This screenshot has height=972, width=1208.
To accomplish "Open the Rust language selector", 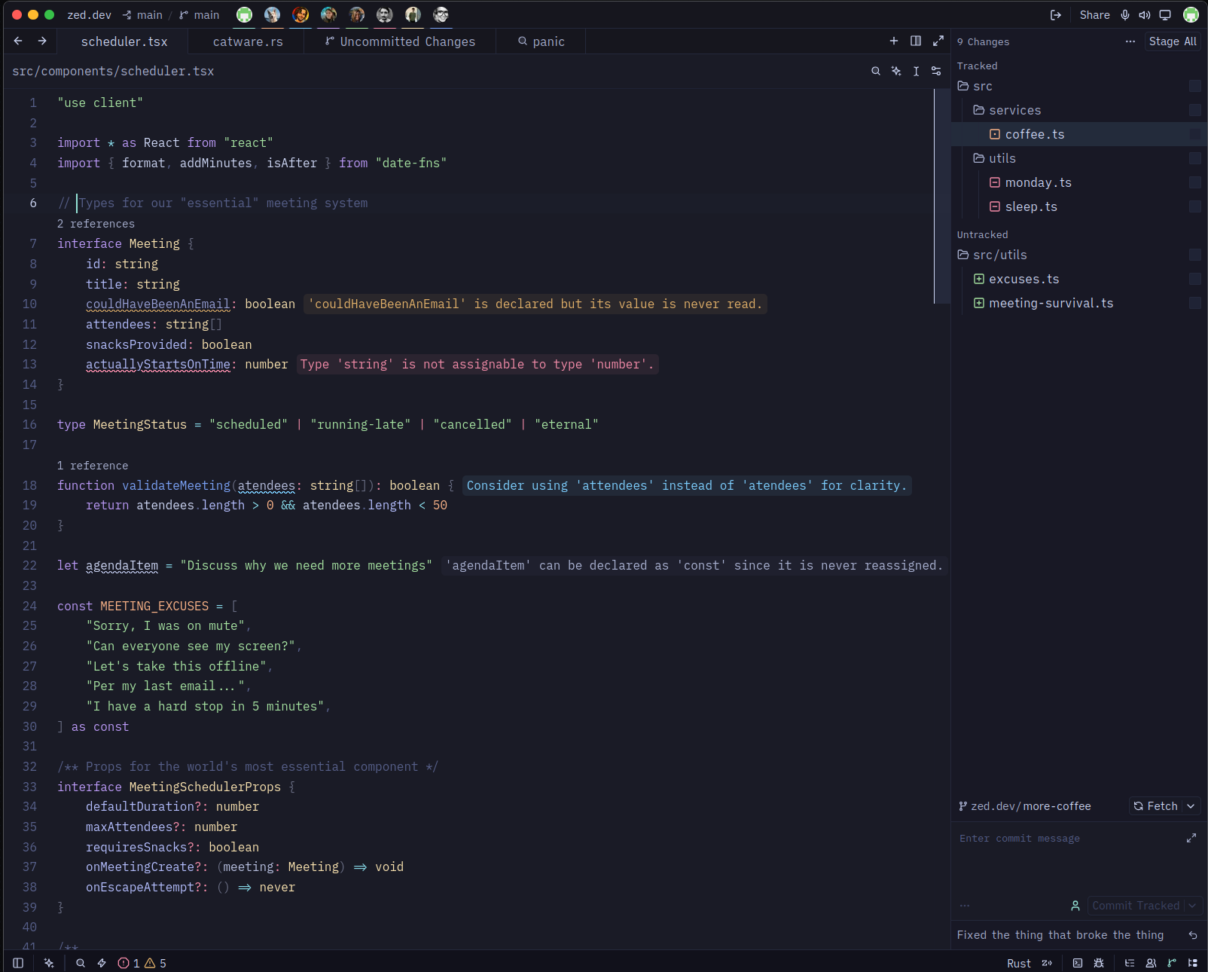I will (1018, 963).
